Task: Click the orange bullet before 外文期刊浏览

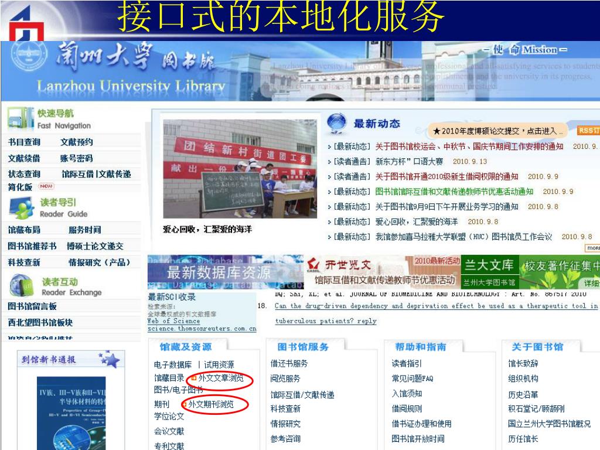Action: [x=184, y=404]
